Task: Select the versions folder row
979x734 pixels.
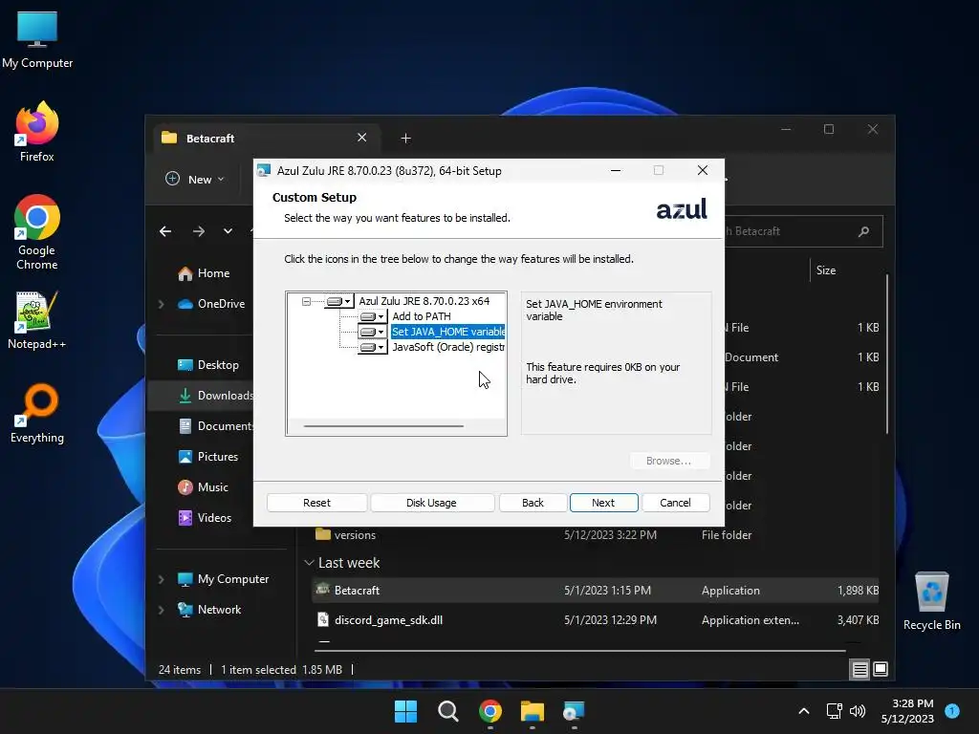Action: pyautogui.click(x=595, y=535)
